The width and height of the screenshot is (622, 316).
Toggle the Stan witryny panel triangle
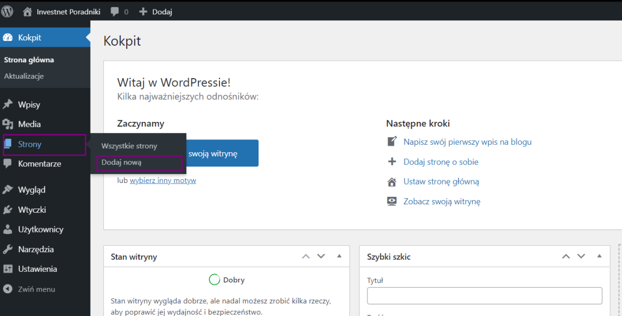tap(339, 256)
